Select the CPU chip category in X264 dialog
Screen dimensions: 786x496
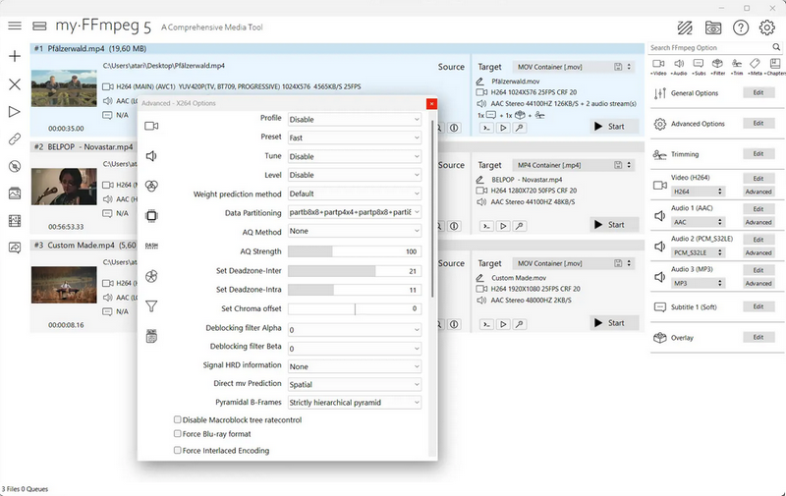tap(151, 216)
